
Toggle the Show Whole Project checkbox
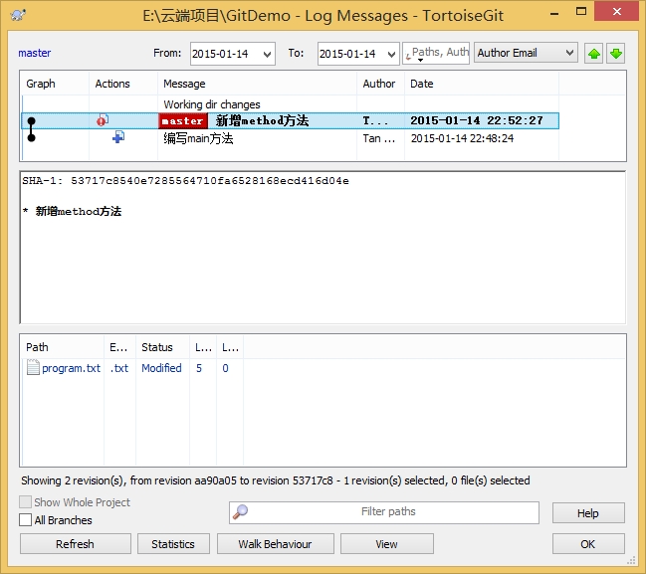click(26, 502)
